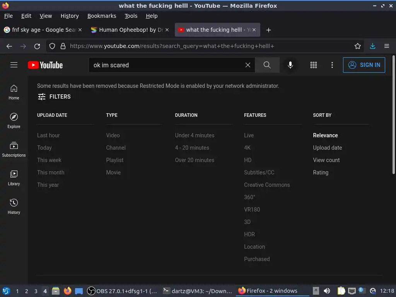
Task: Sort results by View count
Action: (x=326, y=160)
